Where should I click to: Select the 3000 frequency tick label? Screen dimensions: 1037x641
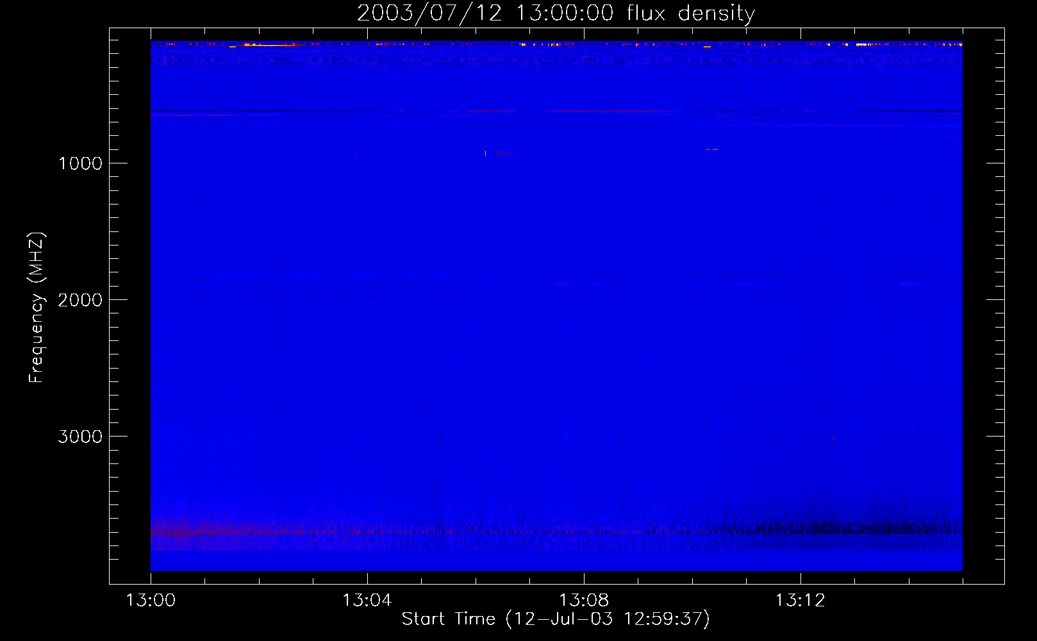[x=80, y=437]
